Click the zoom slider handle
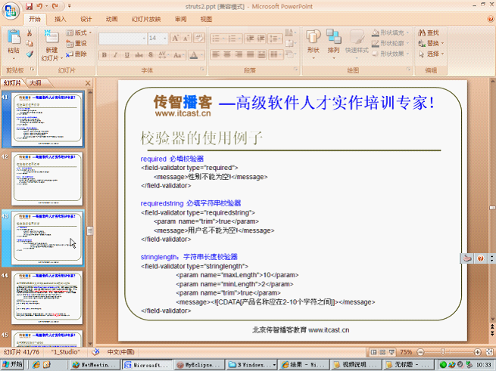 coord(443,352)
